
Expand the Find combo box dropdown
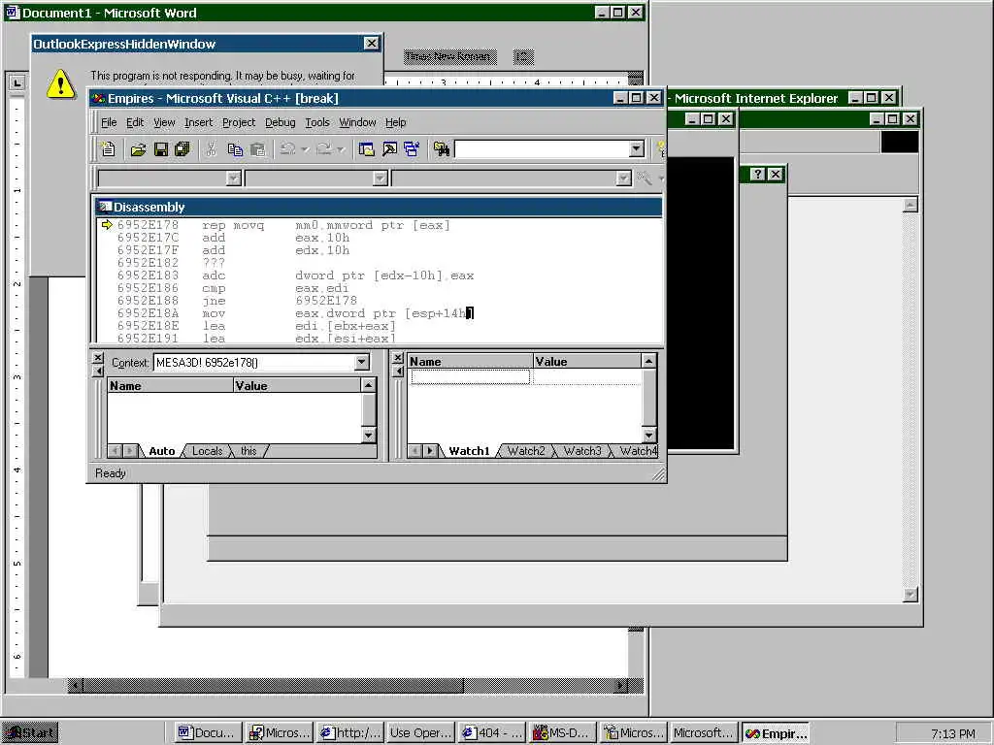coord(637,148)
